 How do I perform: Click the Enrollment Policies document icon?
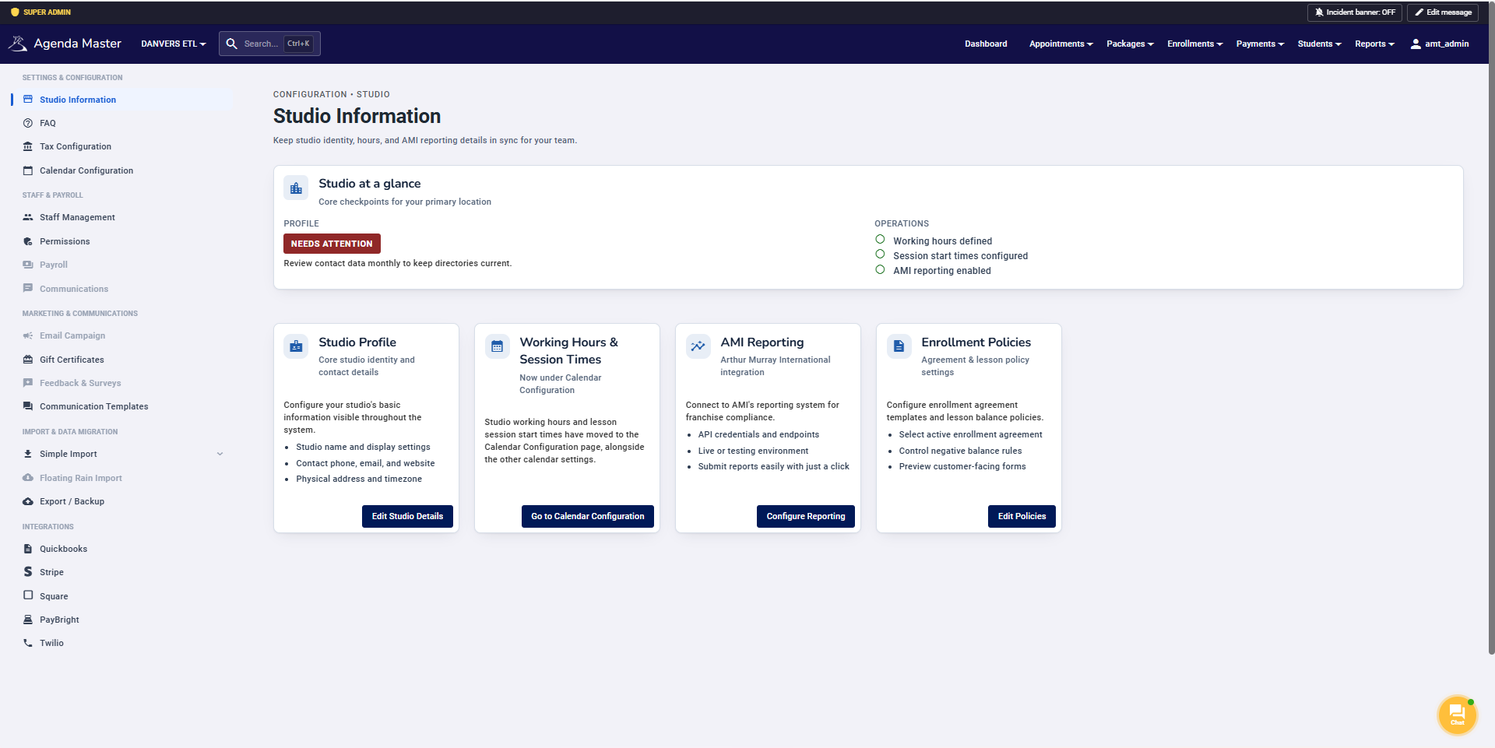899,346
